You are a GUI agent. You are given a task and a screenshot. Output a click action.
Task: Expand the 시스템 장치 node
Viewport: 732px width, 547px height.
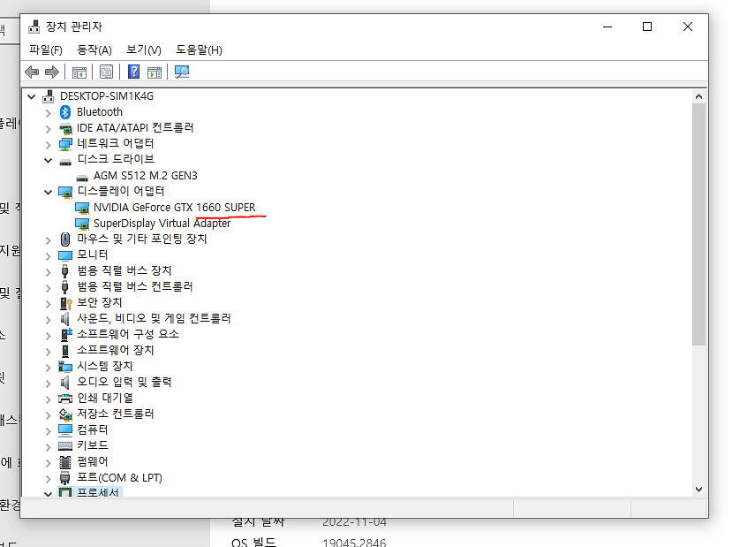click(x=48, y=367)
